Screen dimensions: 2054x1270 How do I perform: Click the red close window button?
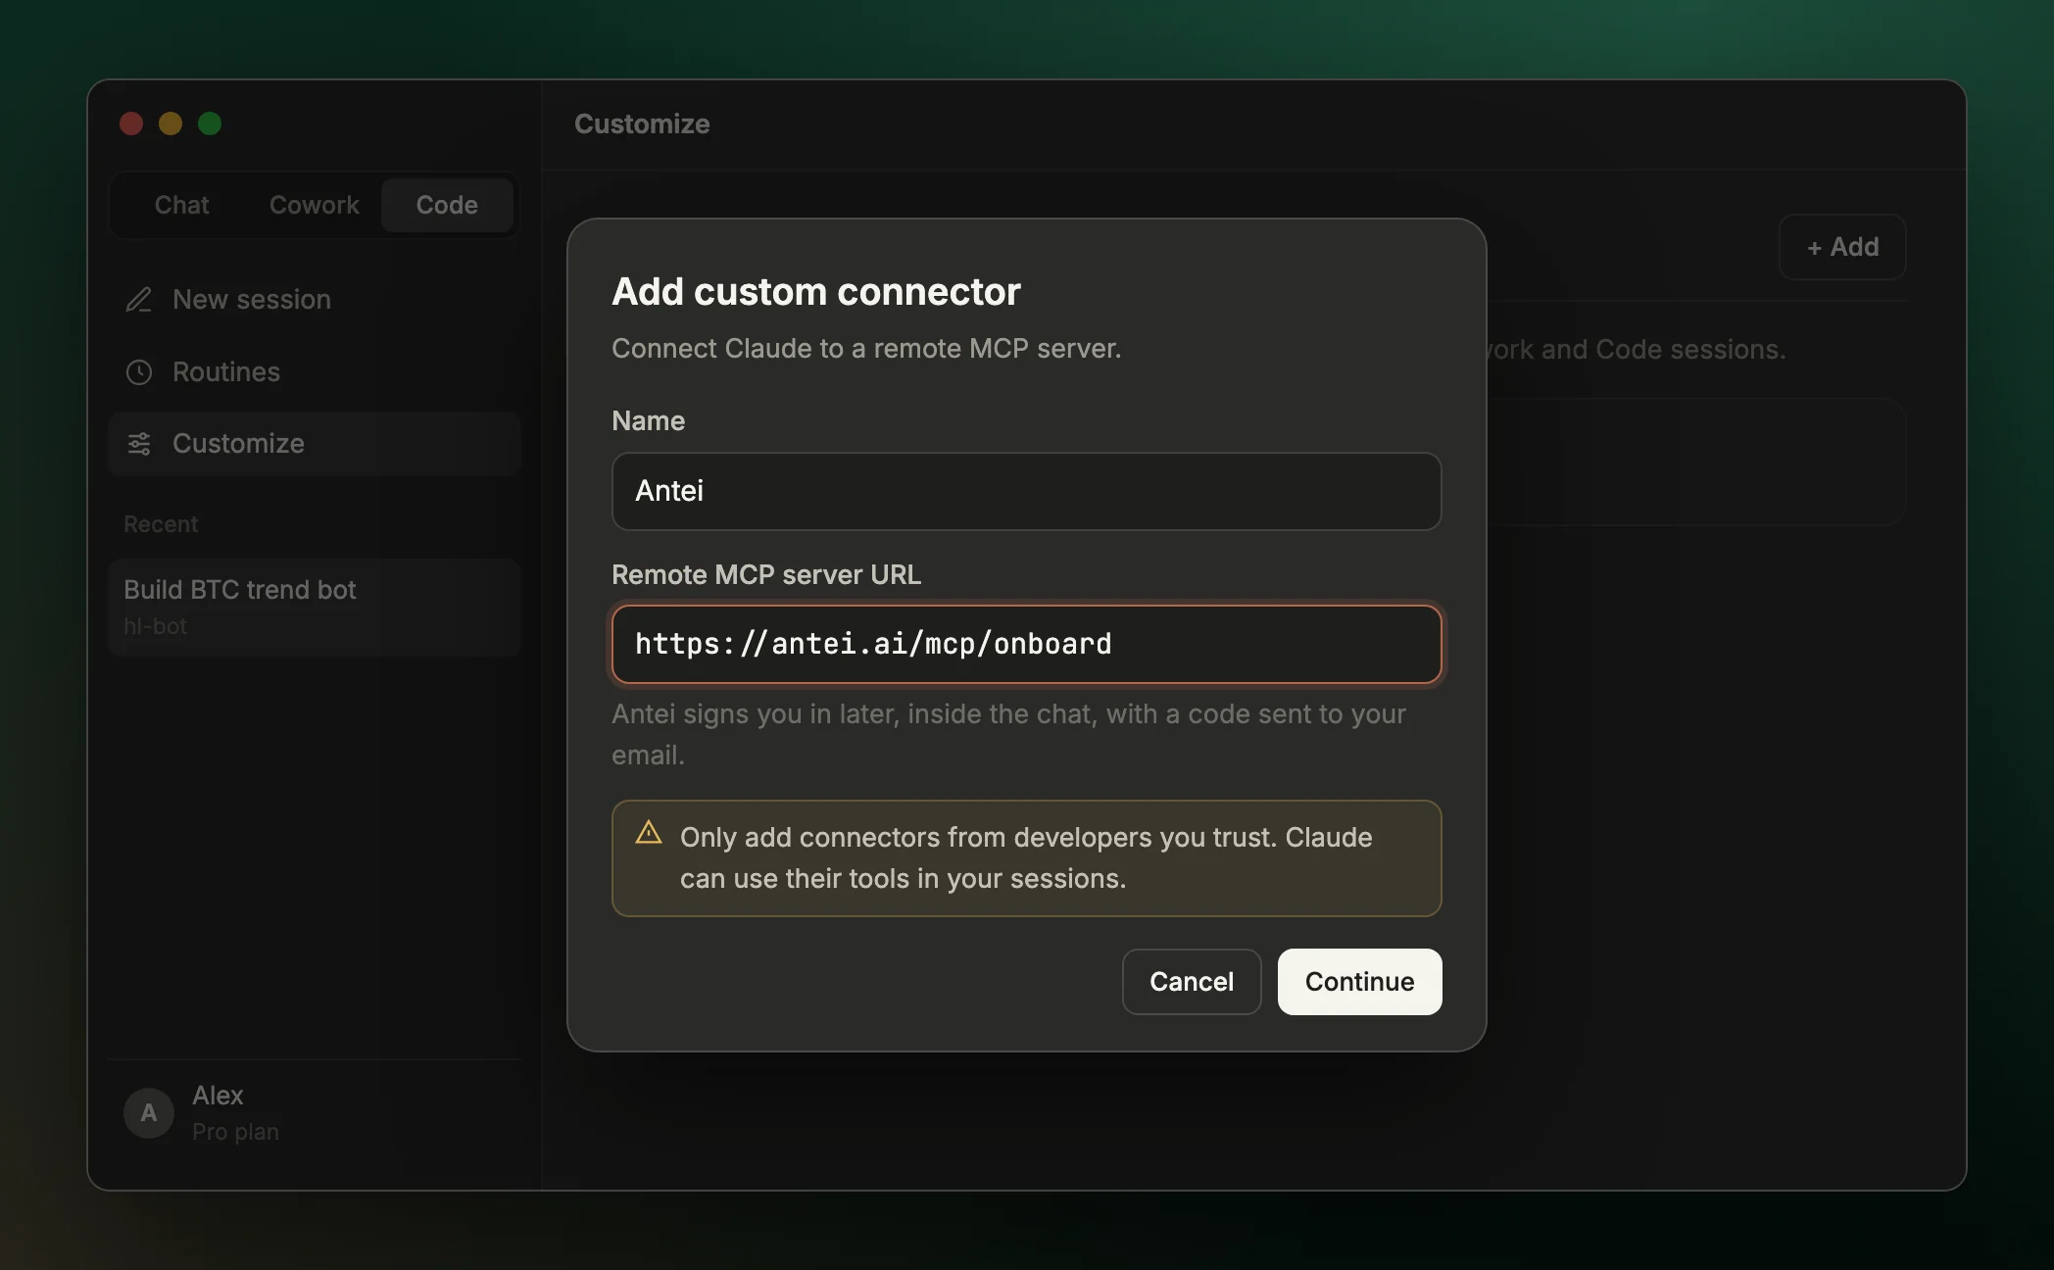(131, 123)
